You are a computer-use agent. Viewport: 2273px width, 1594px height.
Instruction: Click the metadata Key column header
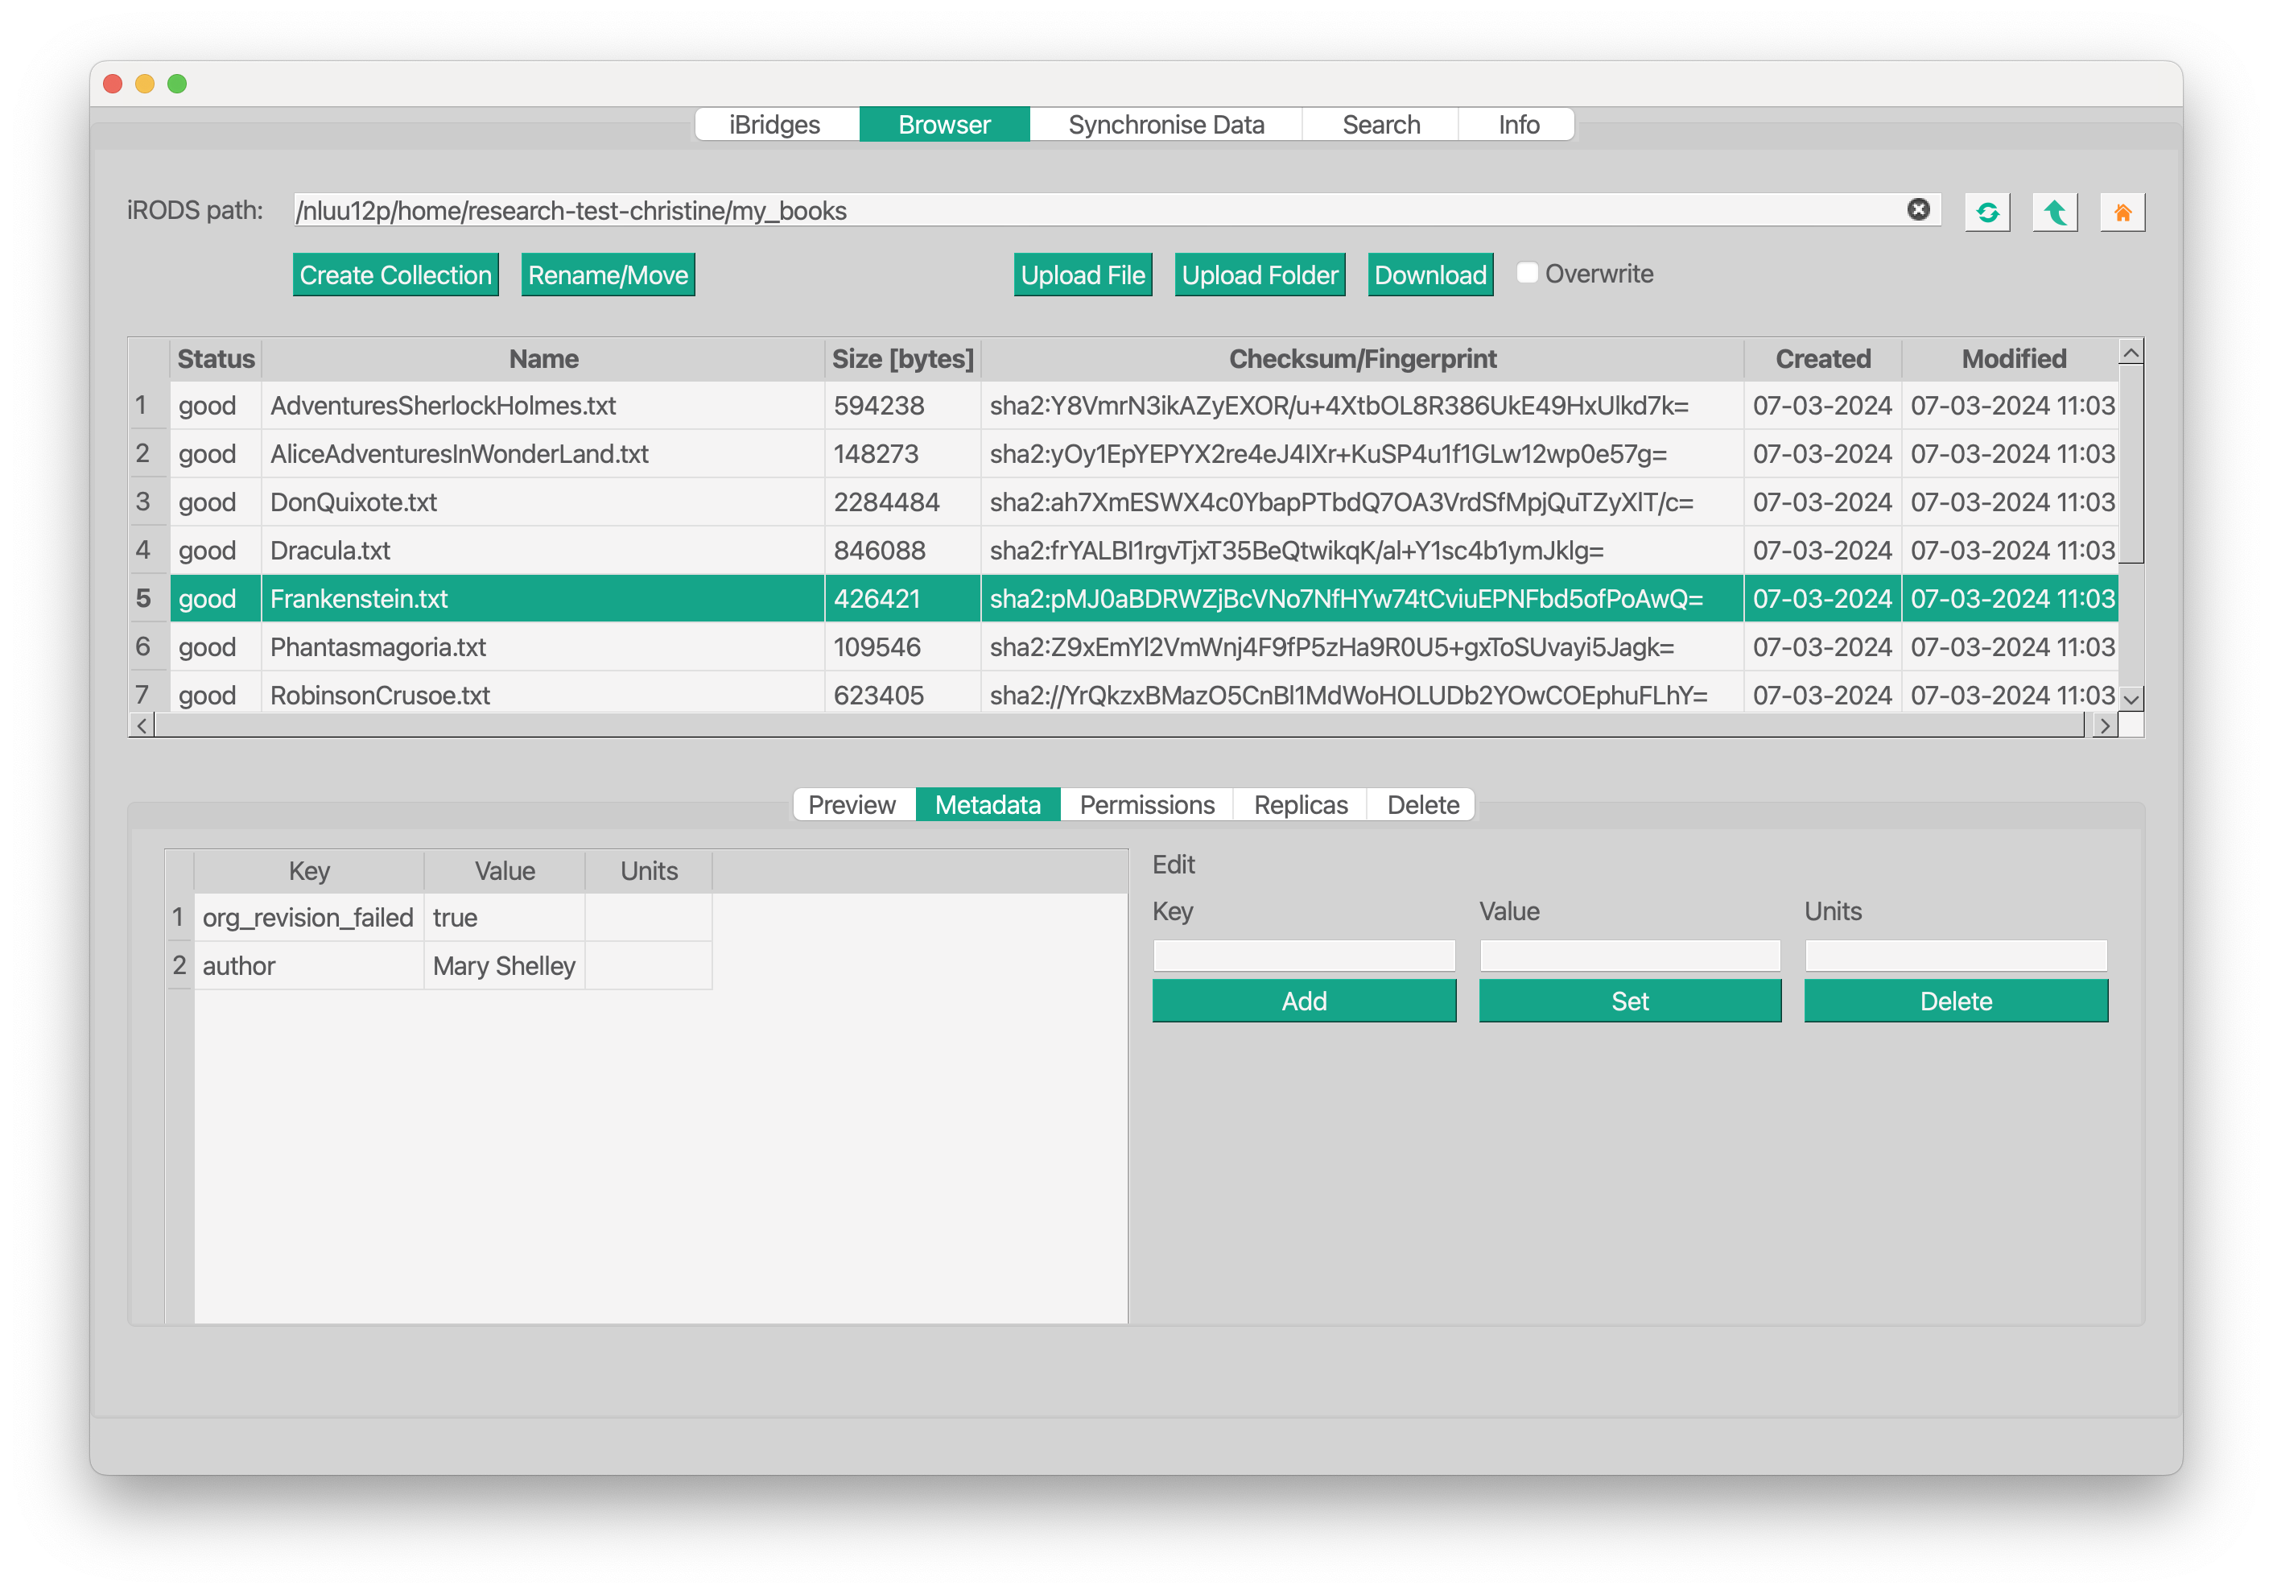pos(309,871)
